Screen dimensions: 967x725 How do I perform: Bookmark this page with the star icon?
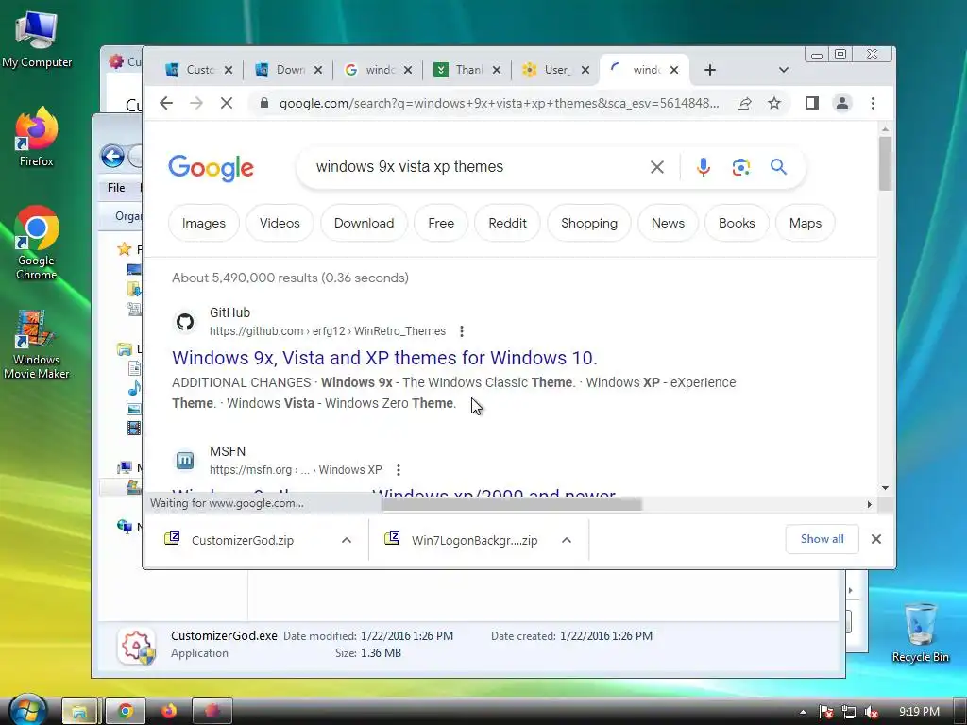[774, 103]
